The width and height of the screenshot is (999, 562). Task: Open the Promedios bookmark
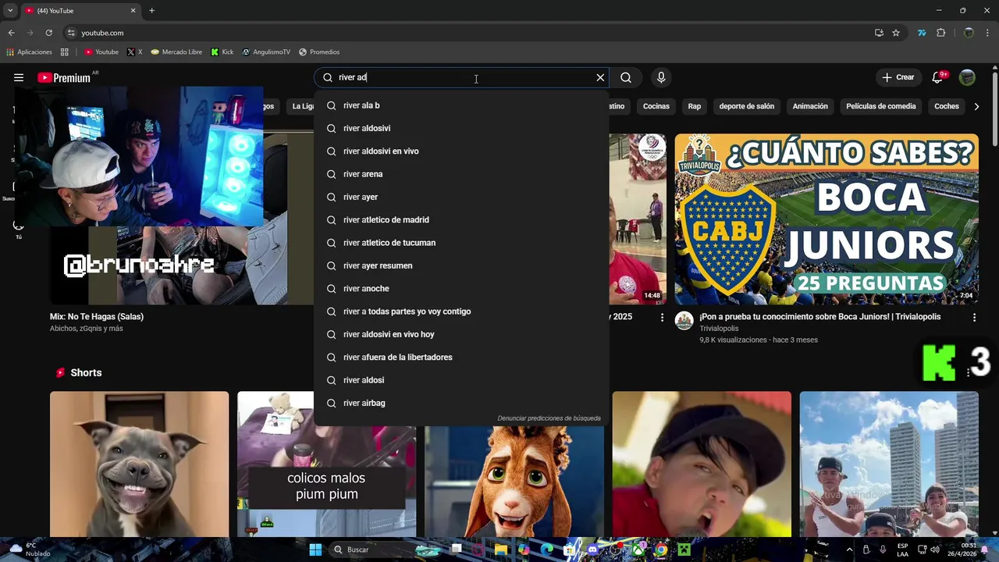pos(319,52)
